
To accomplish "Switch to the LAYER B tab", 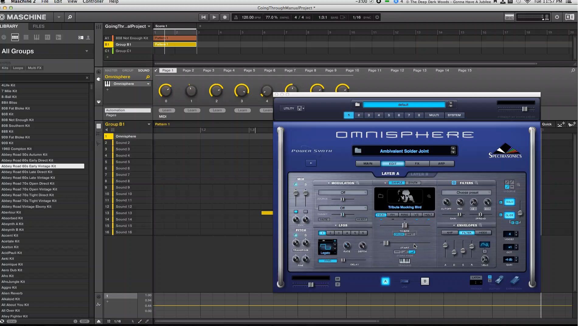I will 419,174.
